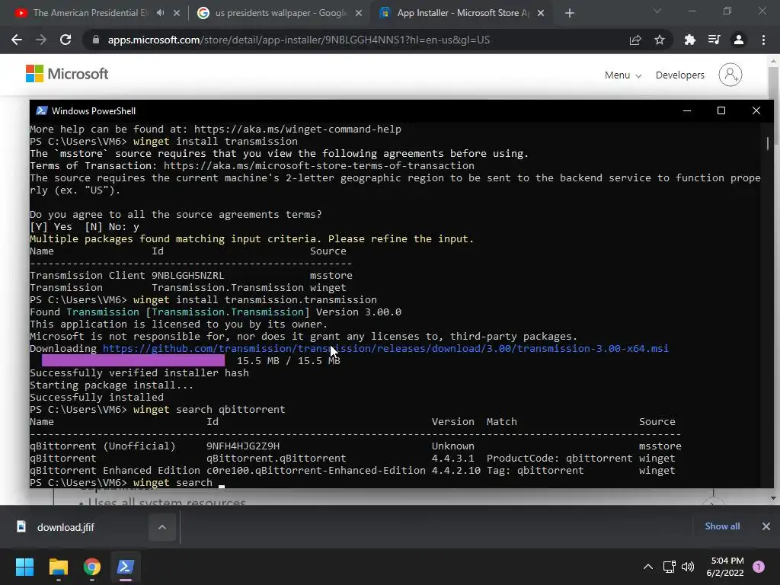Reload the current page

pos(66,40)
